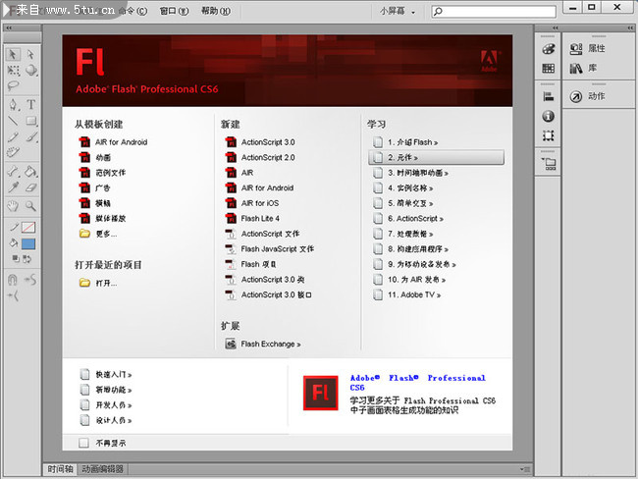Click Adobe Flash Professional CS6 hyperlink

pos(418,383)
